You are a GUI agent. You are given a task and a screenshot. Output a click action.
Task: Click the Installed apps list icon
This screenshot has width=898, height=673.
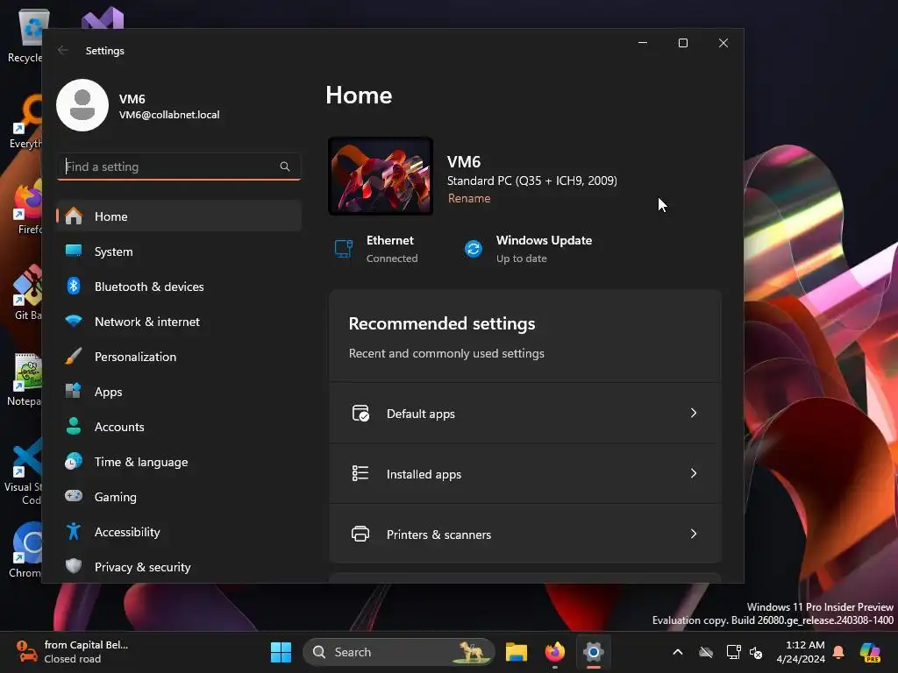coord(360,473)
